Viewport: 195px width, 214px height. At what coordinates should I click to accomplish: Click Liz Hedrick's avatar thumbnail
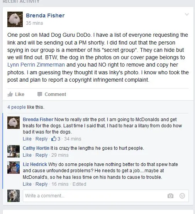[14, 168]
